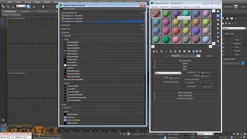Toggle Y axis button in BRDF
Image resolution: width=247 pixels, height=139 pixels.
(x=206, y=82)
